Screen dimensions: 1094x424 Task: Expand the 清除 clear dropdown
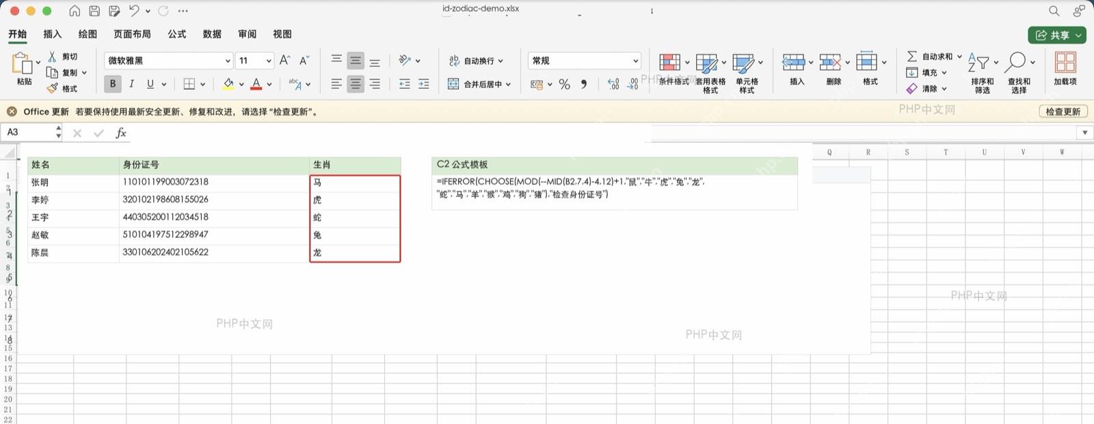pos(944,88)
